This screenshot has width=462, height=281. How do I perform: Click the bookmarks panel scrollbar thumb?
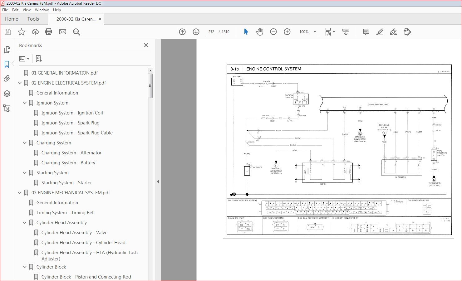pos(150,86)
